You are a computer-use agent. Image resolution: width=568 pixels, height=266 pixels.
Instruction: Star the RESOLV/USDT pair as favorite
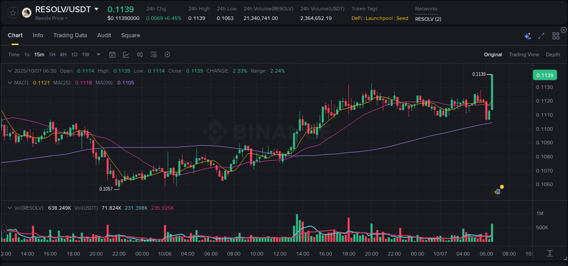(12, 13)
